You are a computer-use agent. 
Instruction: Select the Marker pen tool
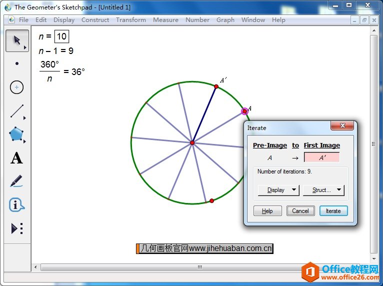[16, 181]
